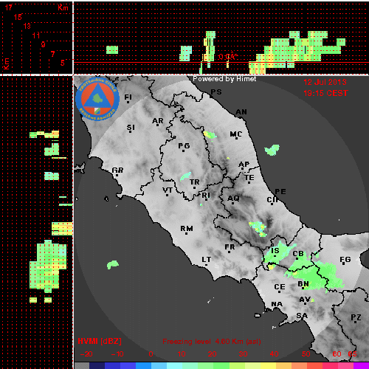Click the '50' value on dBZ scale

306,354
